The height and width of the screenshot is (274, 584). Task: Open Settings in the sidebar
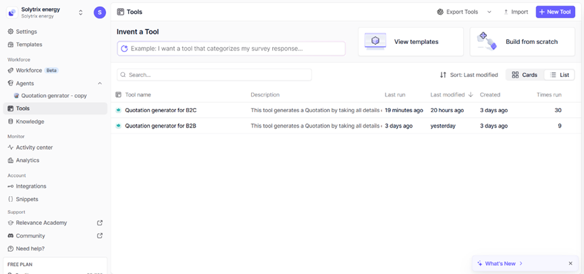[x=26, y=32]
